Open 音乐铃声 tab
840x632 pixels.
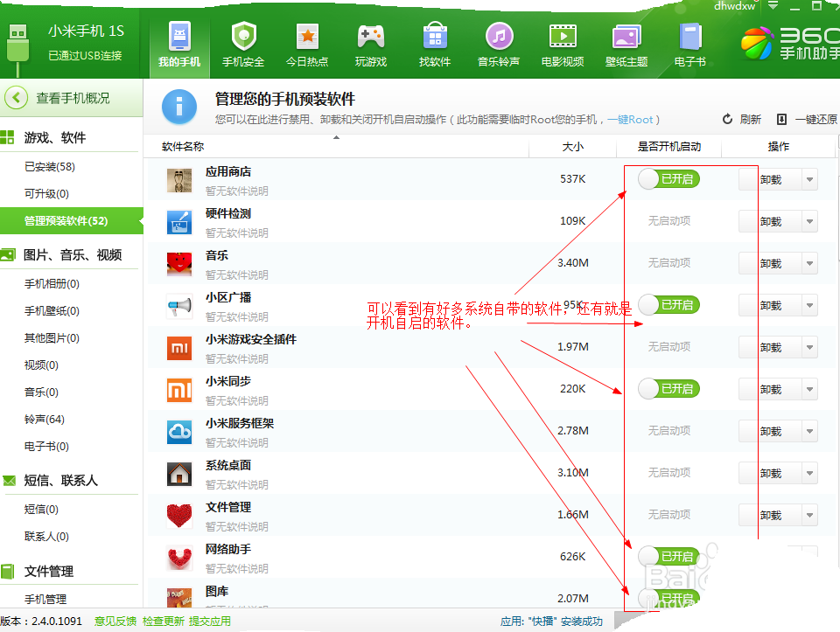click(499, 45)
